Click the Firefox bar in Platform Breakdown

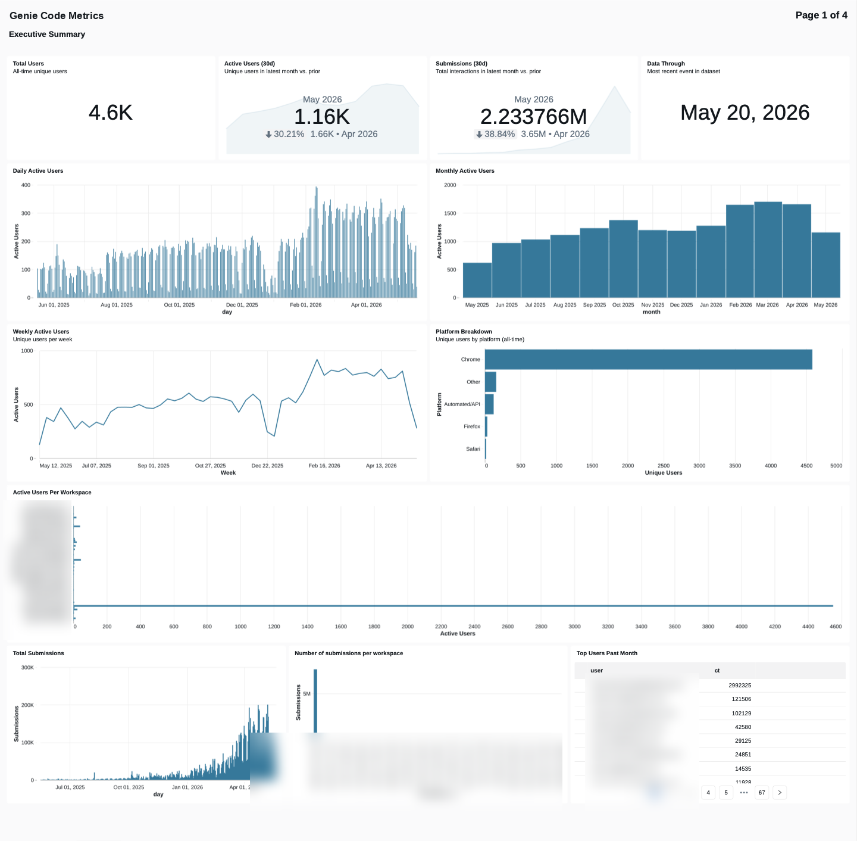[486, 426]
